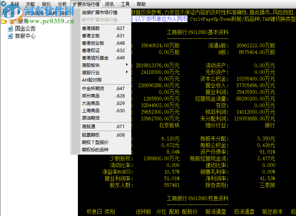Choose 中金所期货 menu entry
This screenshot has height=216, width=296.
click(x=101, y=88)
